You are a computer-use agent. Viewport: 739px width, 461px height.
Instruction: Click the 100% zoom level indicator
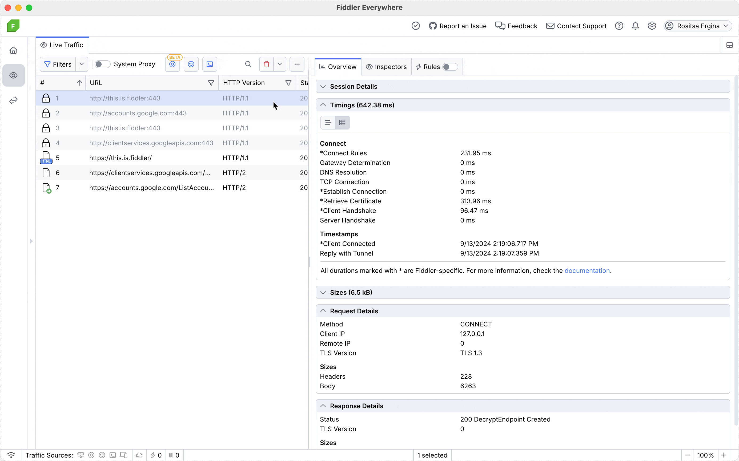(x=705, y=455)
